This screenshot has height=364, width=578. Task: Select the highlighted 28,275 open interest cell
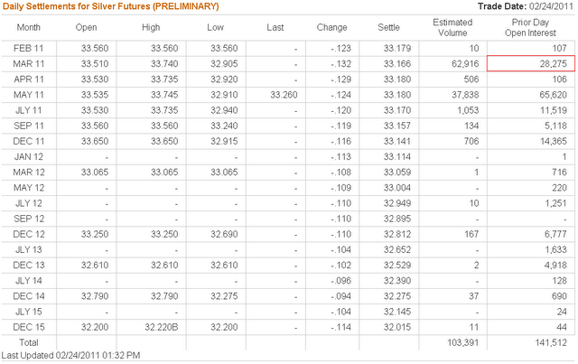(528, 63)
